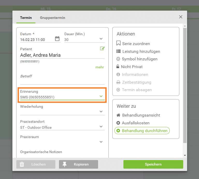Screen dimensions: 199x179
Task: Click the Termin absagen text
Action: coord(137,90)
